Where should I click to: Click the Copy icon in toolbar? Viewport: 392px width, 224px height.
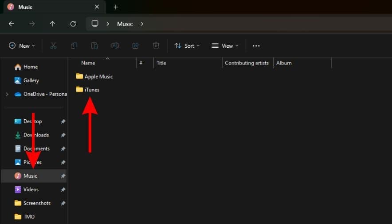[x=74, y=46]
